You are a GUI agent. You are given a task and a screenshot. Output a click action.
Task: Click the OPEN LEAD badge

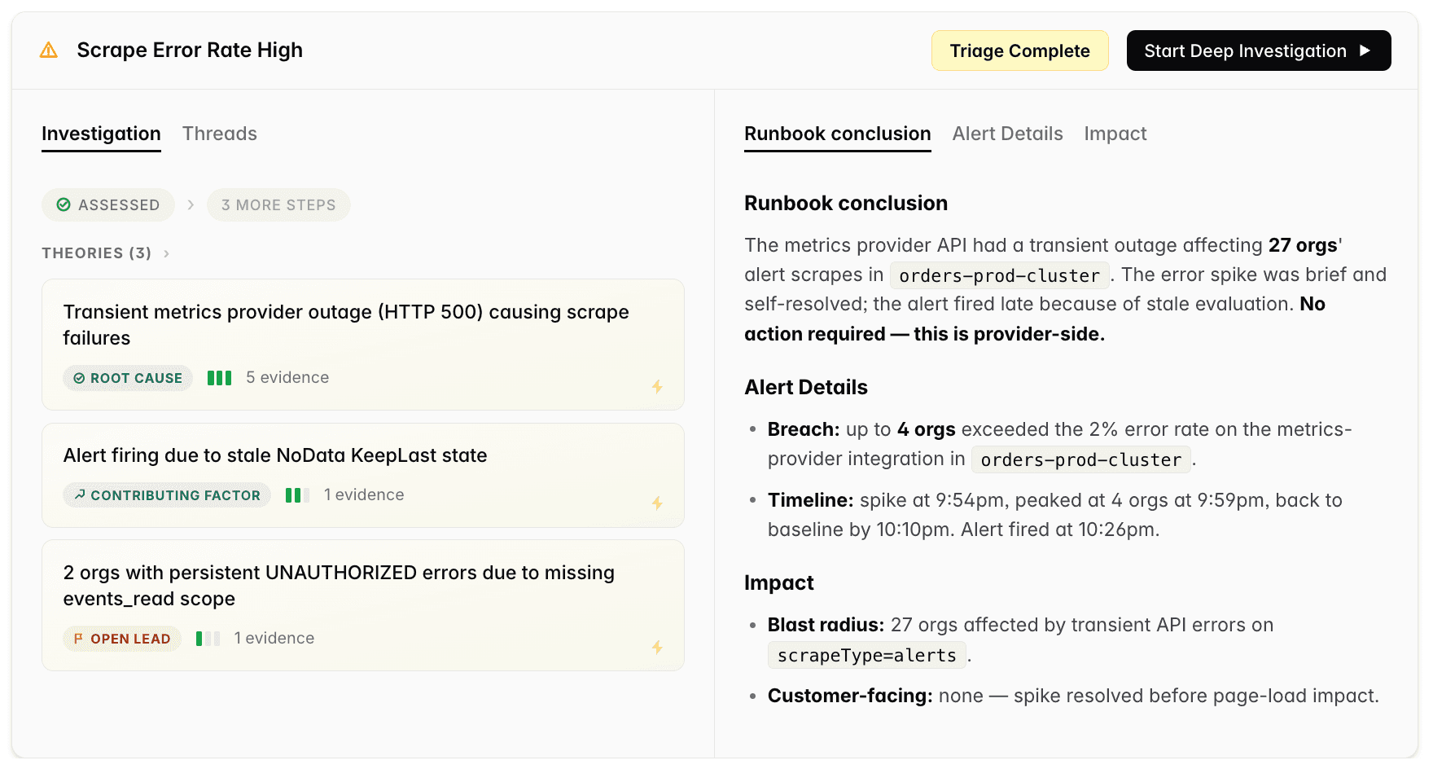[x=122, y=639]
